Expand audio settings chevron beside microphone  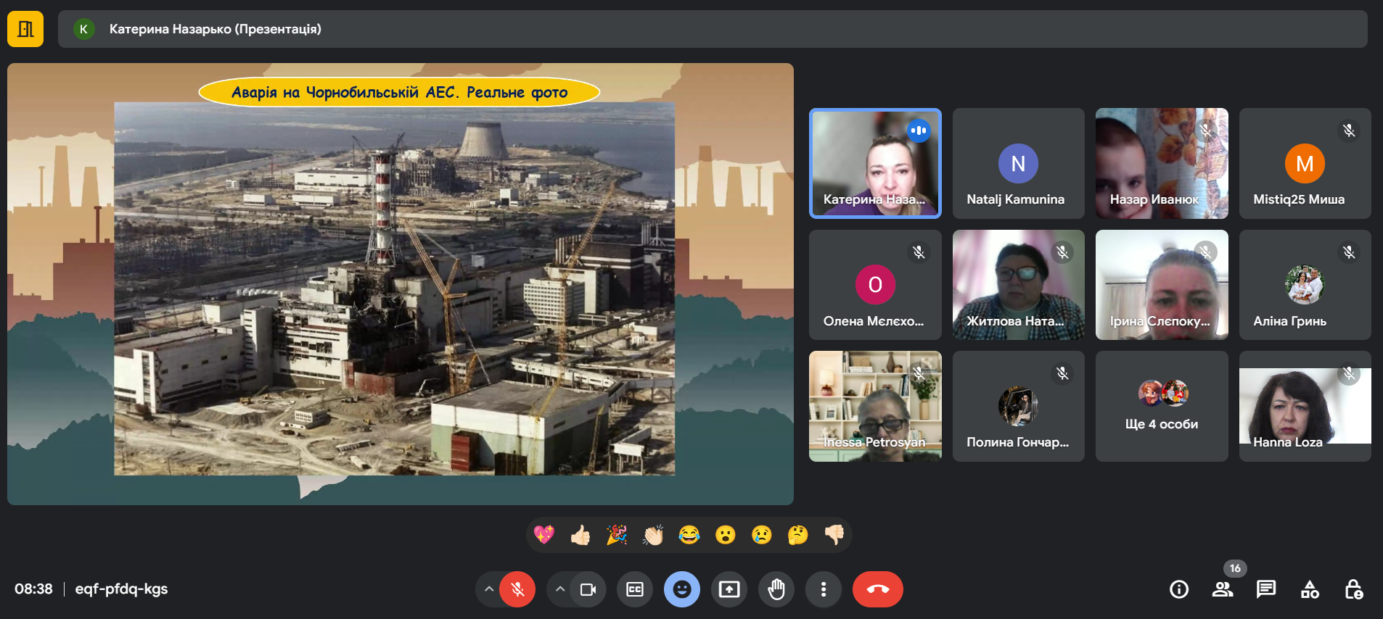[489, 589]
